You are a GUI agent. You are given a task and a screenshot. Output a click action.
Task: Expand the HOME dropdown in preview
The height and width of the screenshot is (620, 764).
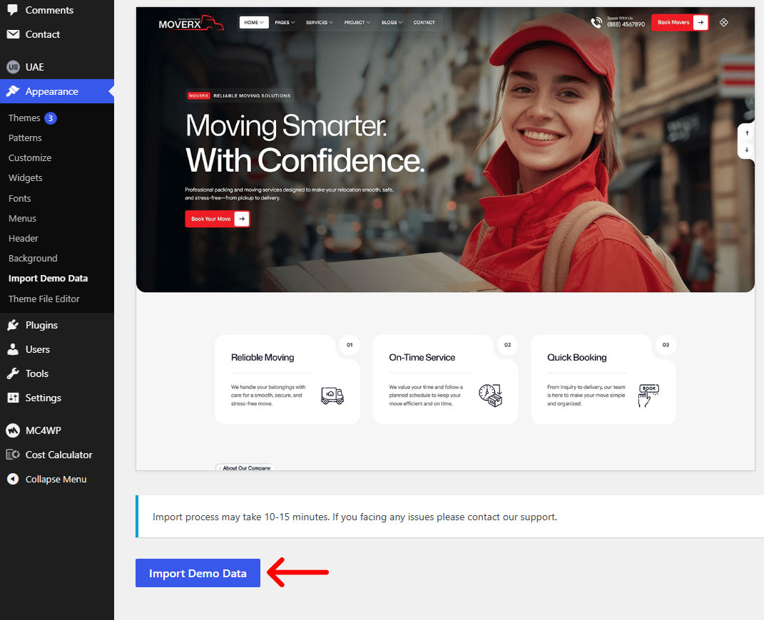(x=254, y=22)
